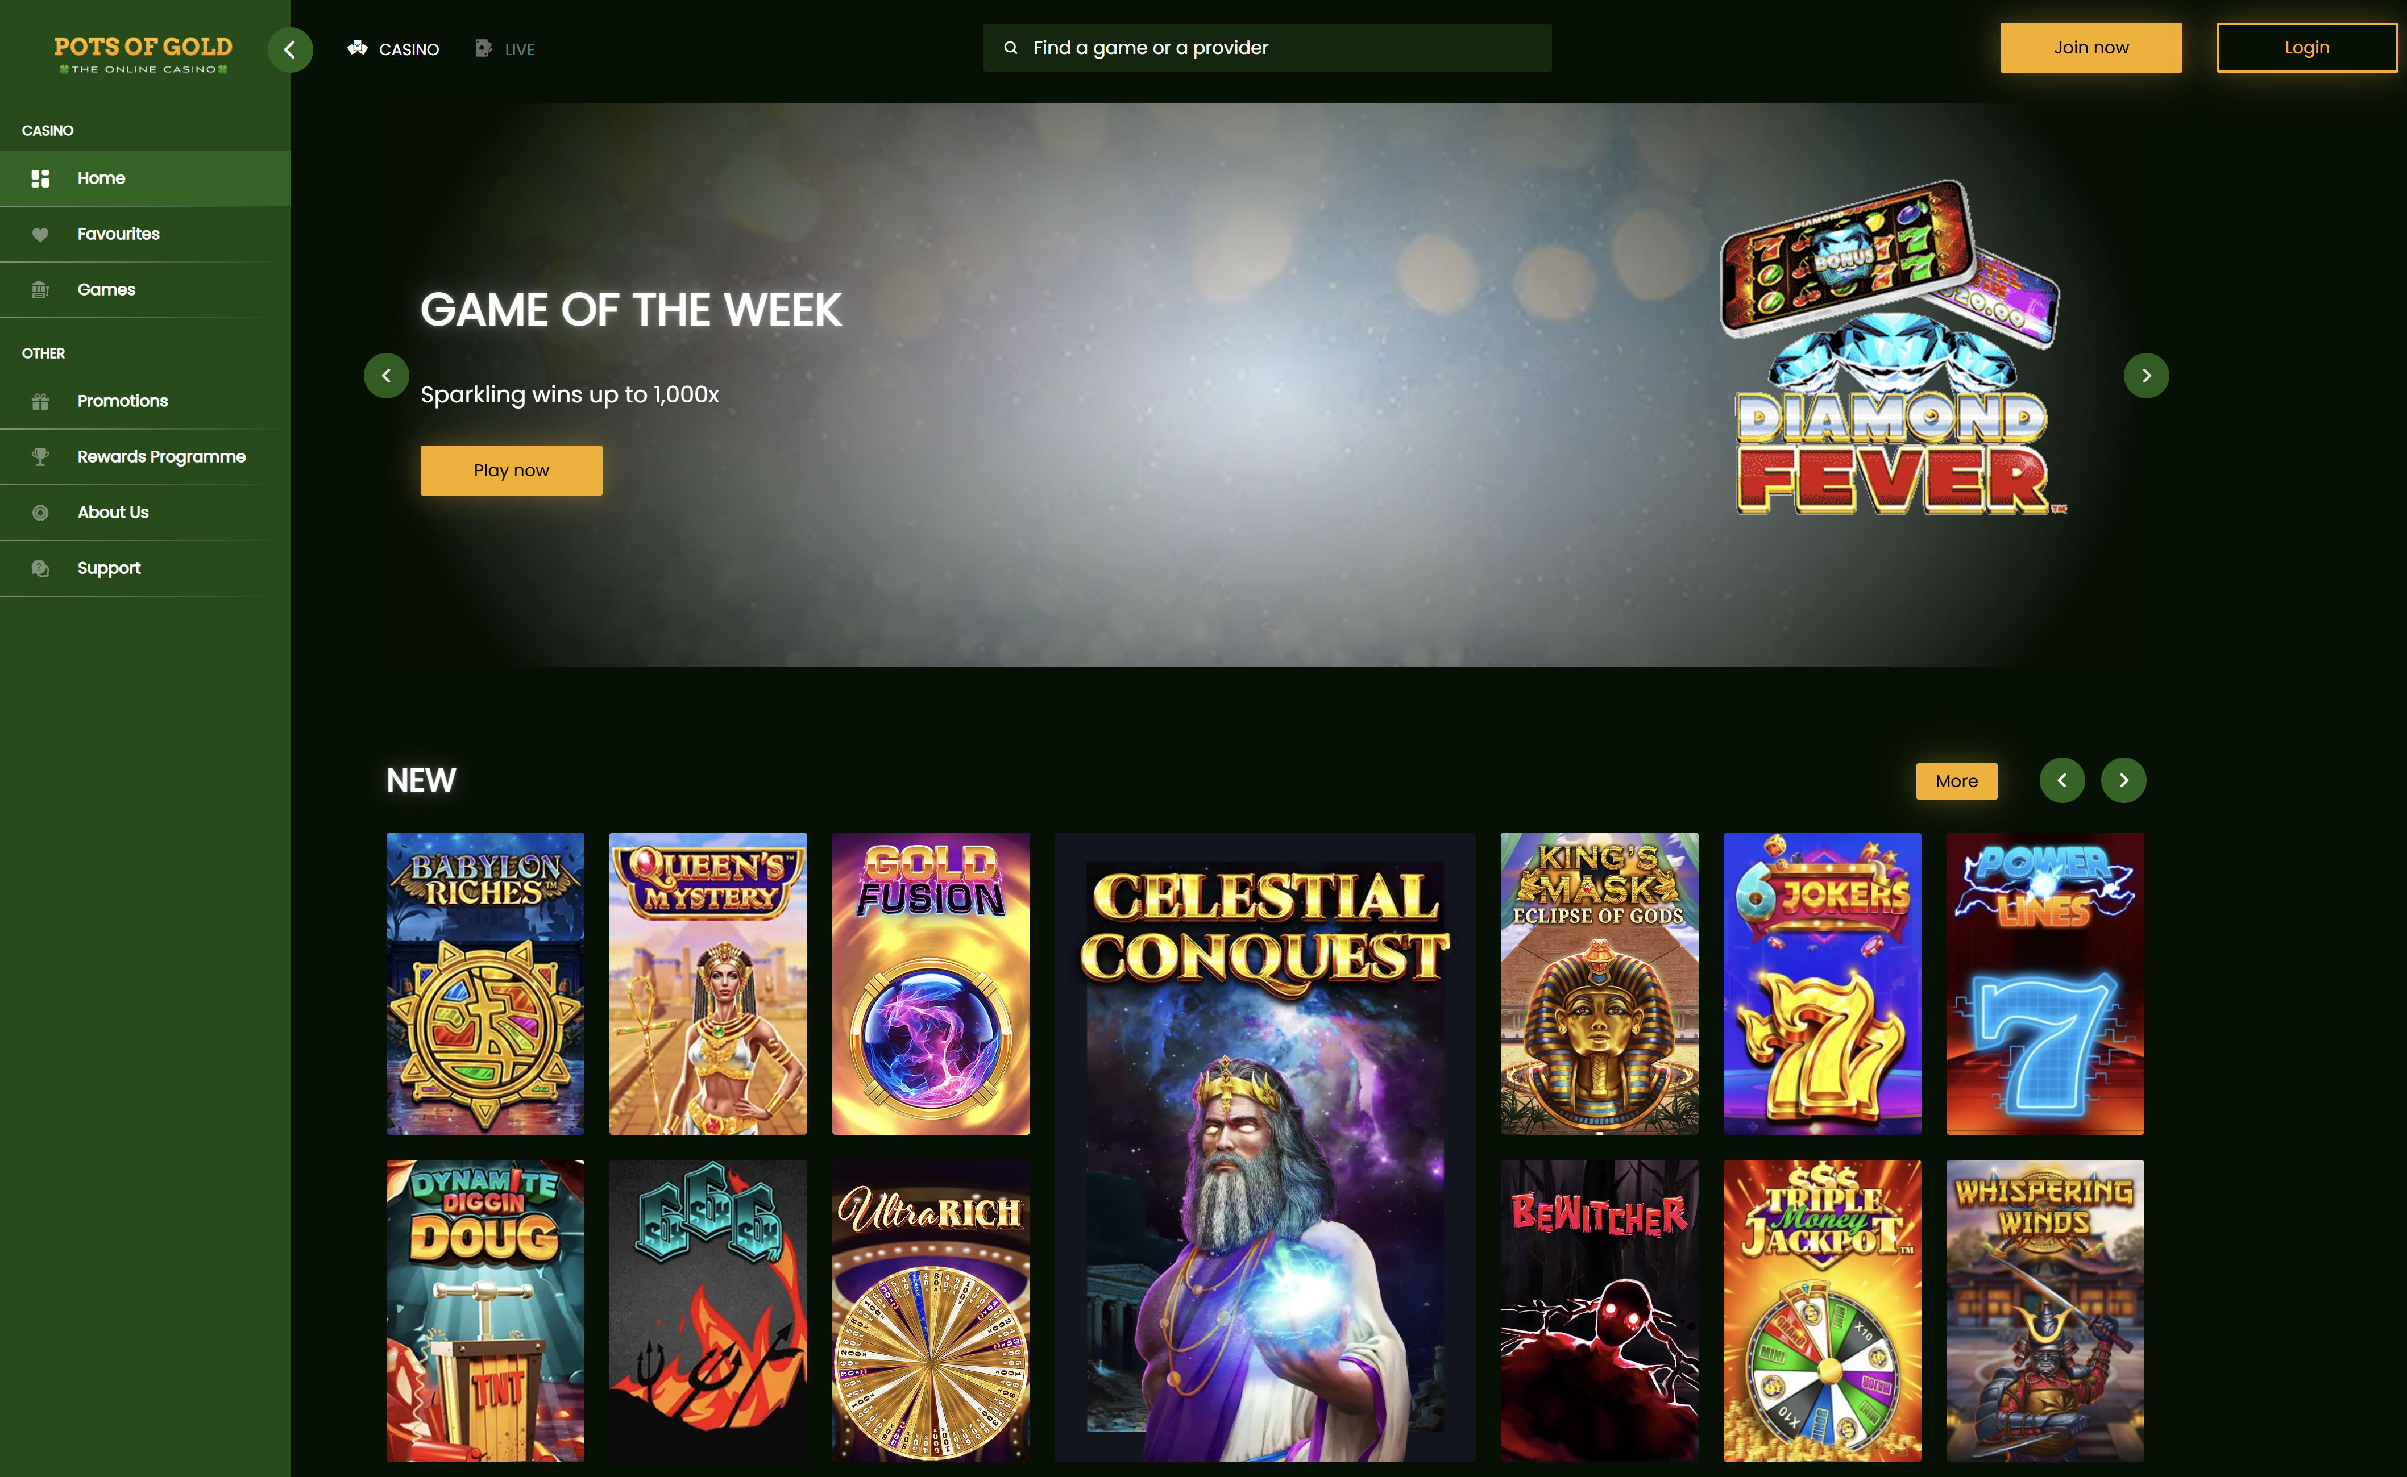Go back in the New games carousel
This screenshot has width=2407, height=1477.
pos(2062,780)
